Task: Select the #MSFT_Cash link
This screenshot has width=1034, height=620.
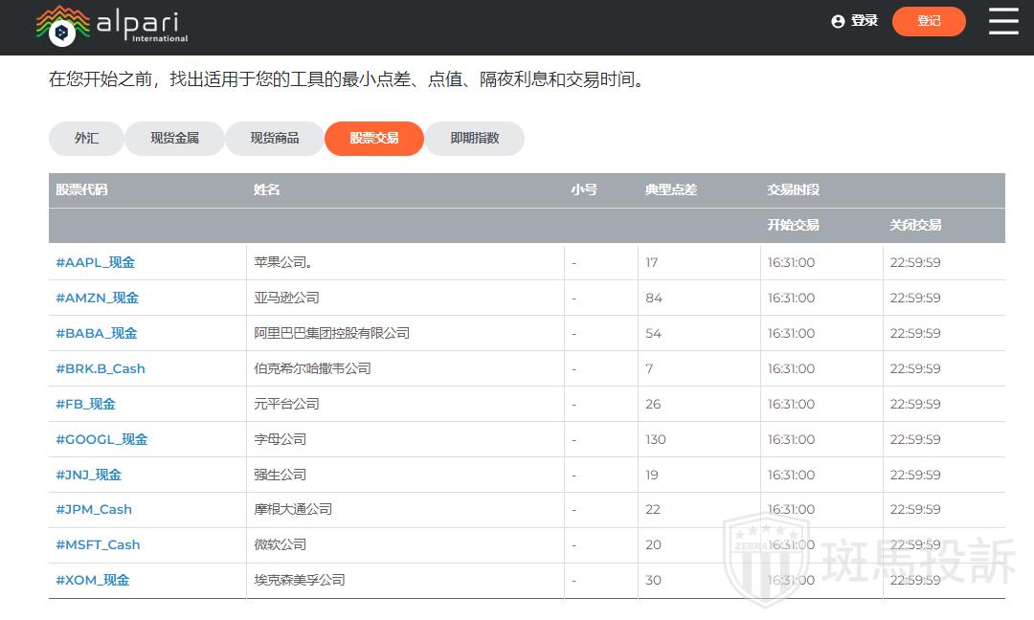Action: click(x=98, y=544)
